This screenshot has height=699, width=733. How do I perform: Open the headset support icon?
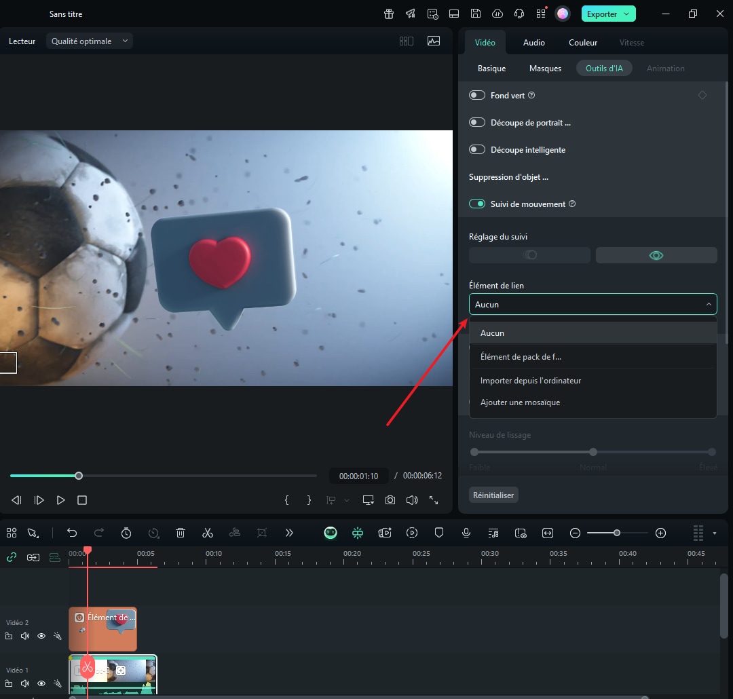coord(519,14)
